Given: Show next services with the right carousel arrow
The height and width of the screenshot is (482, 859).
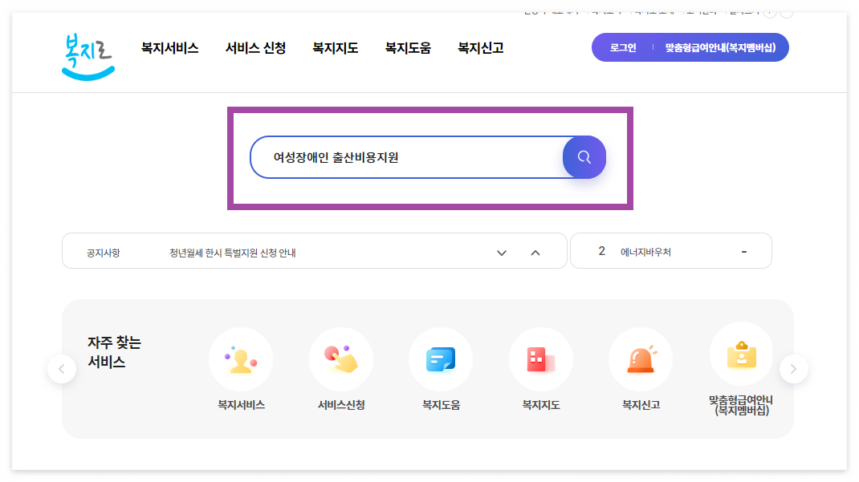Looking at the screenshot, I should point(793,368).
